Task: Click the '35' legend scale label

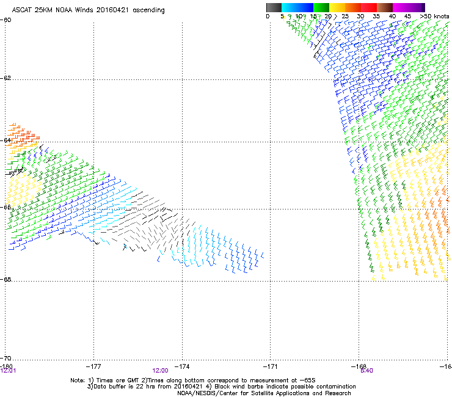Action: pyautogui.click(x=376, y=16)
